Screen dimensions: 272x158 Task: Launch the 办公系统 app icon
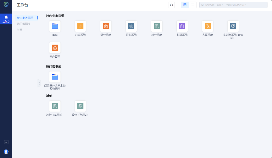80,26
